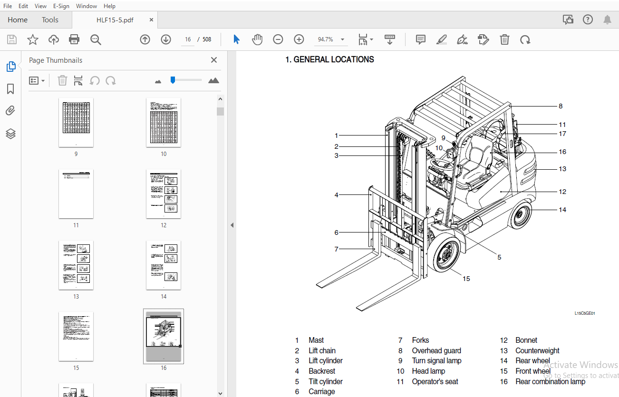Click the thumbnail size slider handle
The image size is (619, 397).
[173, 80]
